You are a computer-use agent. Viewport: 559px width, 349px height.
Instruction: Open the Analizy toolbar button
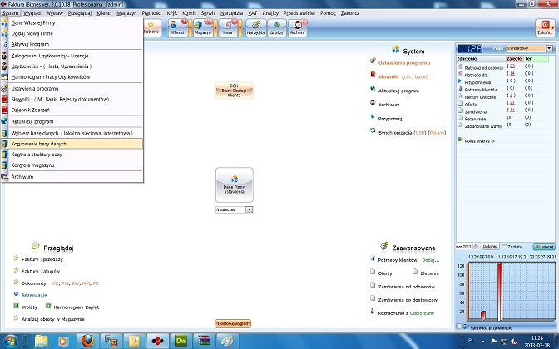coord(277,28)
